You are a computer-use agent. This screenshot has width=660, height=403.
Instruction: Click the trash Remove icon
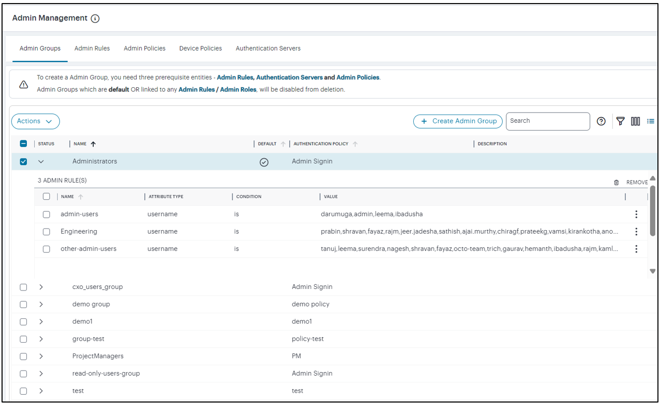616,182
